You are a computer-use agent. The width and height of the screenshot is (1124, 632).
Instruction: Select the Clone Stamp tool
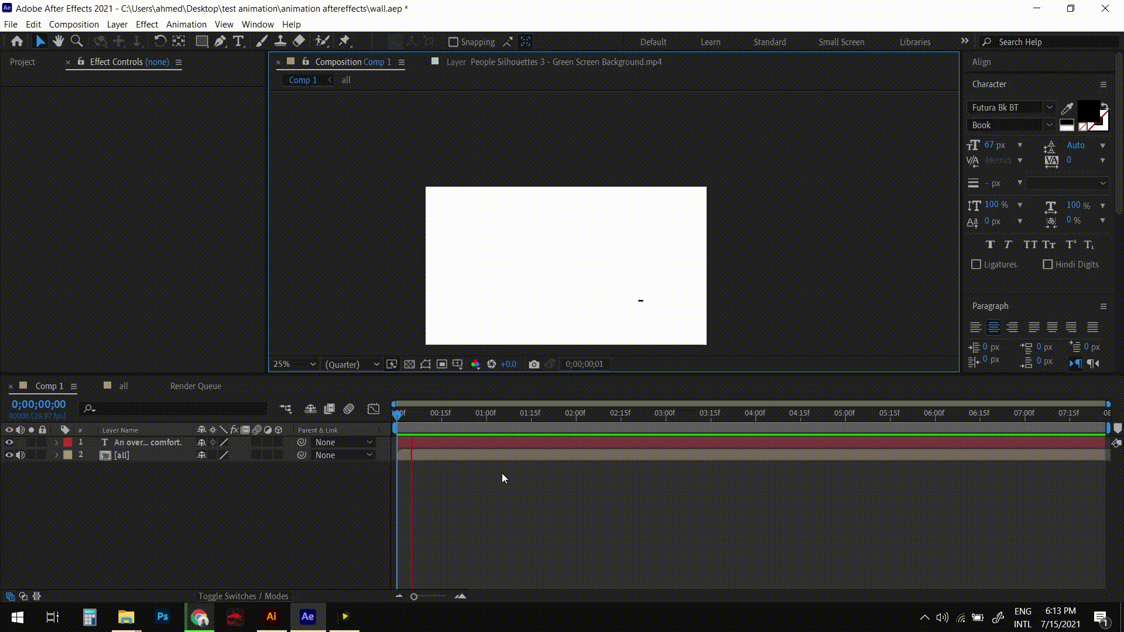click(x=280, y=42)
